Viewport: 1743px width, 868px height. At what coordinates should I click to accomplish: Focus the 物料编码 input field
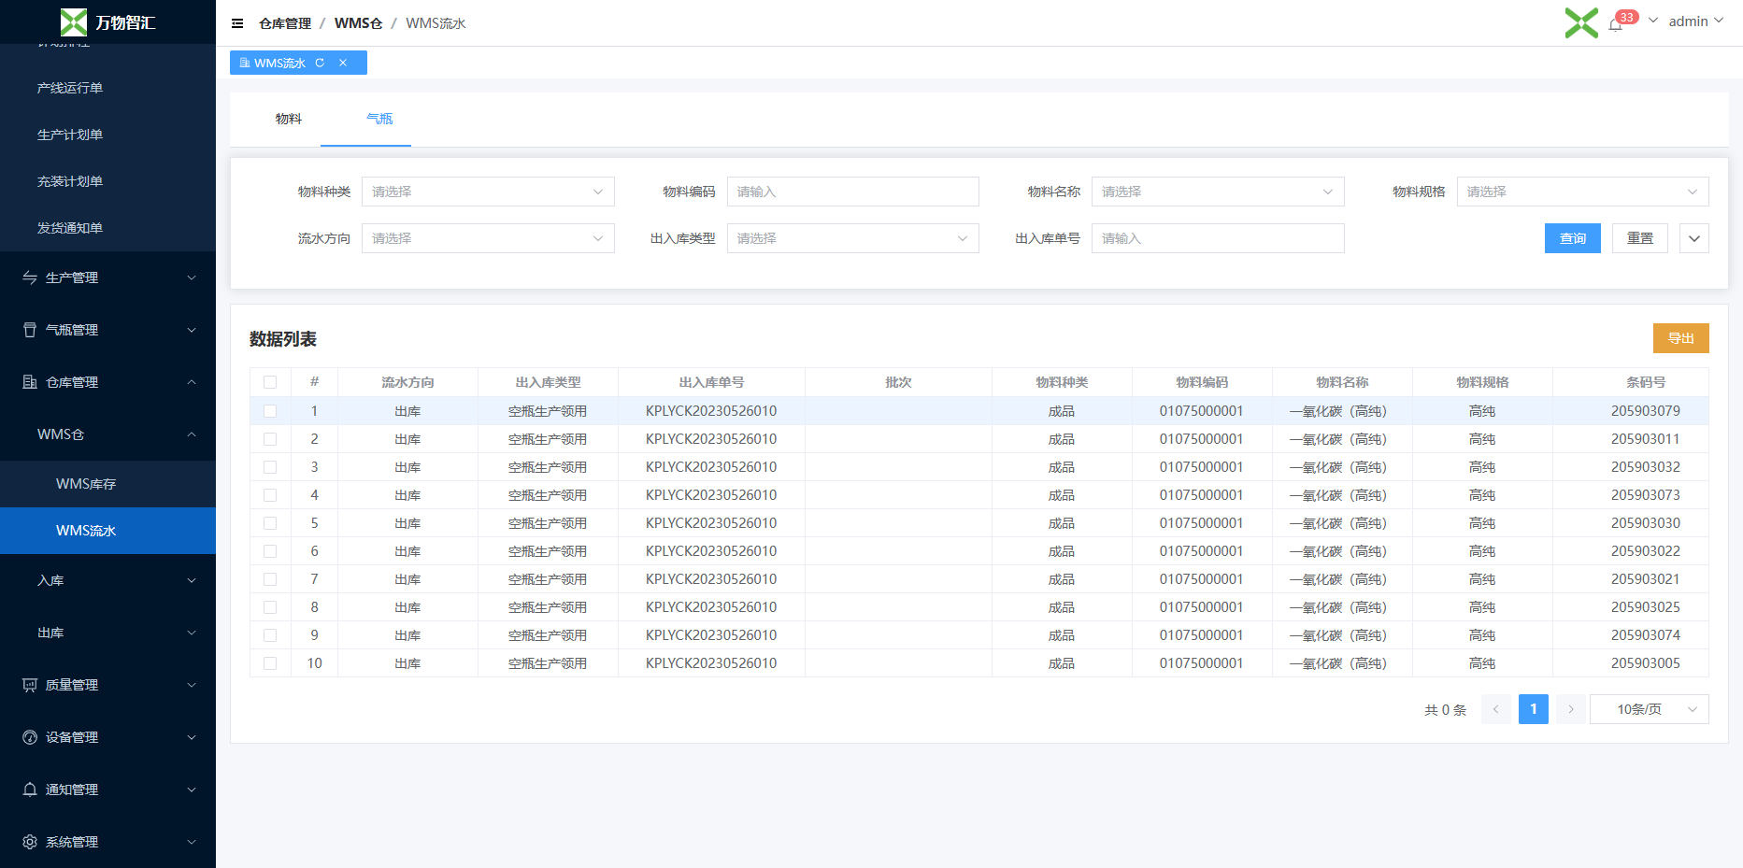pyautogui.click(x=852, y=192)
